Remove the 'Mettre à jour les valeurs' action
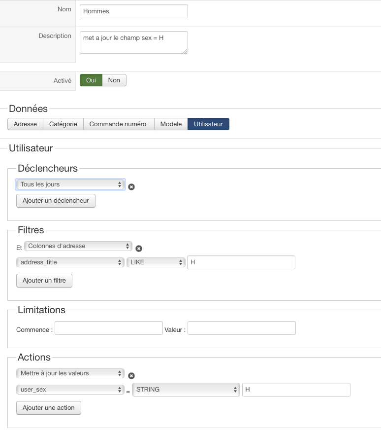Image resolution: width=381 pixels, height=435 pixels. click(x=131, y=376)
